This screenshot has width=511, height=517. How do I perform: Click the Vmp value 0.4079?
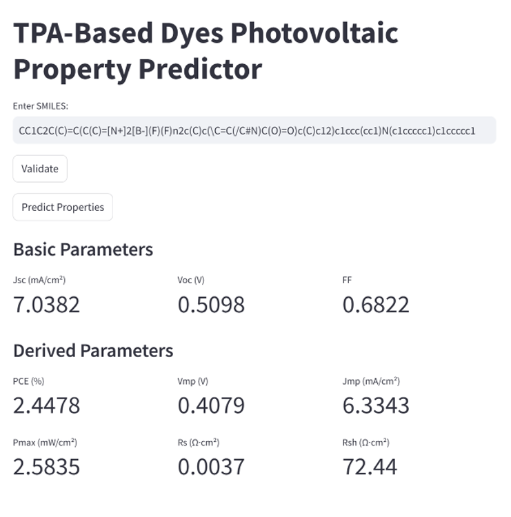pyautogui.click(x=211, y=405)
